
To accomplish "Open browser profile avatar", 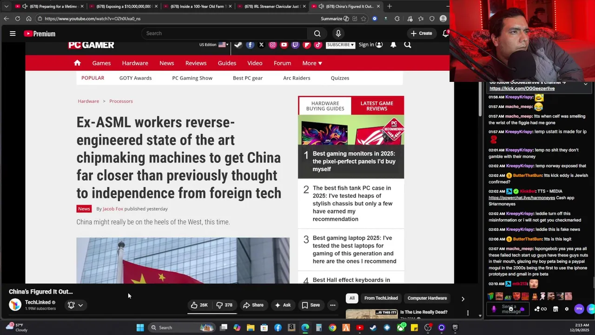I will (443, 19).
